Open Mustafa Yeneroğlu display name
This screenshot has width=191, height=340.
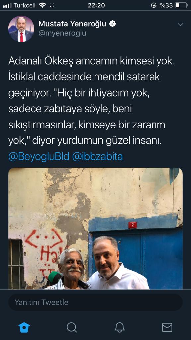(x=73, y=24)
